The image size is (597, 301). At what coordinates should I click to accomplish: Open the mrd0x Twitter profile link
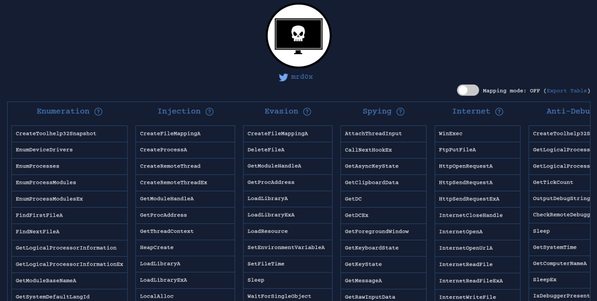click(x=302, y=77)
